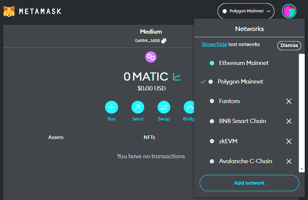Click the MetaMask fox logo
This screenshot has height=200, width=308.
coord(9,11)
